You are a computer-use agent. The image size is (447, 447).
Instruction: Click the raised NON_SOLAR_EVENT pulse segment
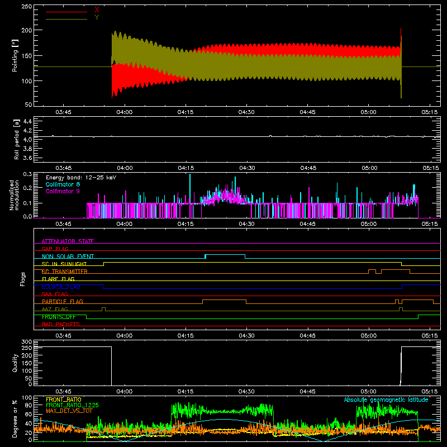pyautogui.click(x=225, y=255)
